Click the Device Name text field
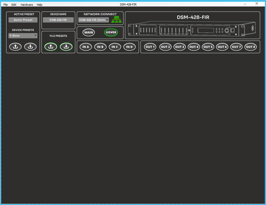 58,20
